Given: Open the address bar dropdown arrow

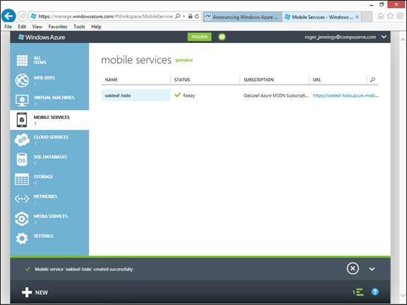Looking at the screenshot, I should coord(184,16).
